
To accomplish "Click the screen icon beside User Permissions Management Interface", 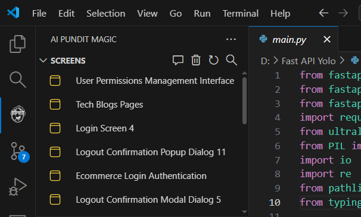I will click(x=55, y=81).
